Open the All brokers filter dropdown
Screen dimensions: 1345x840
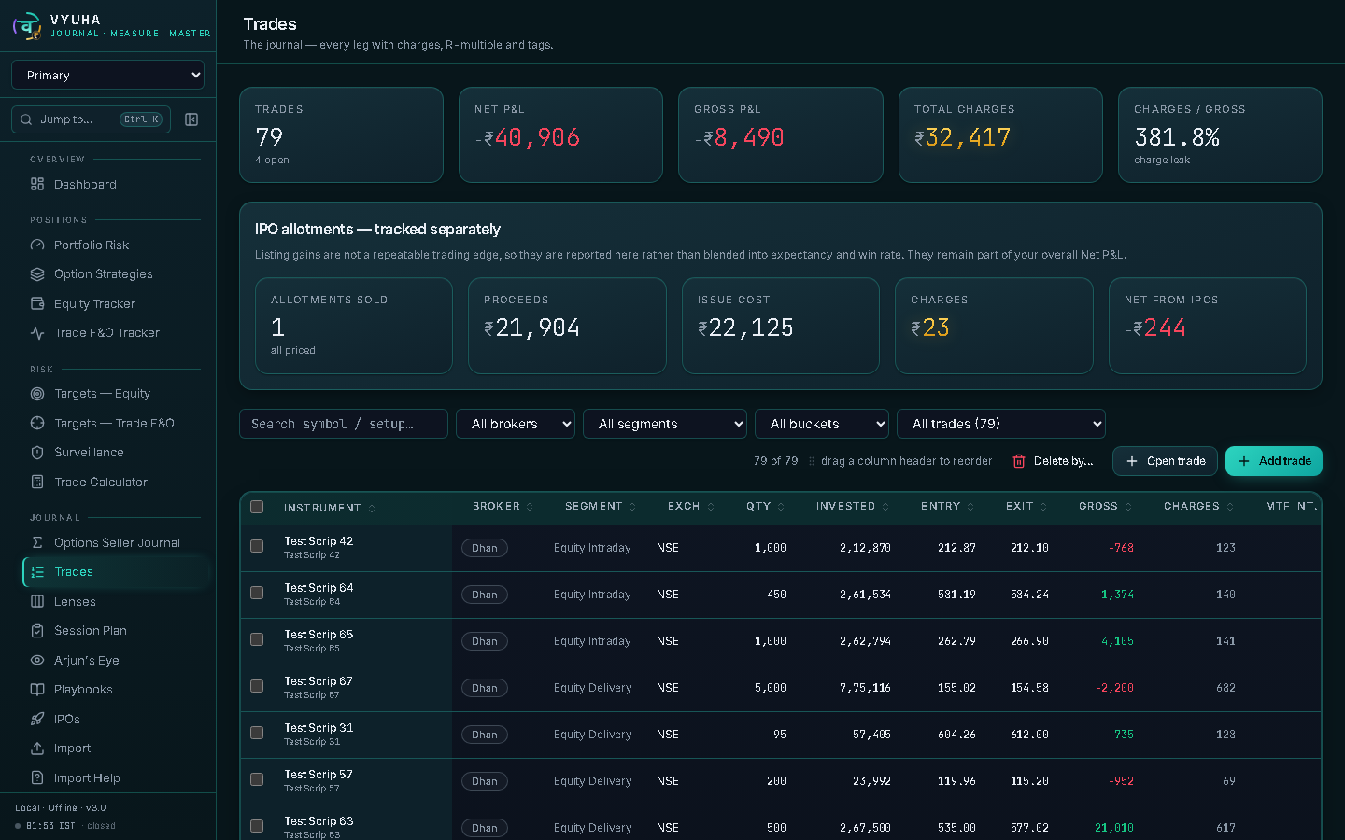pyautogui.click(x=516, y=424)
